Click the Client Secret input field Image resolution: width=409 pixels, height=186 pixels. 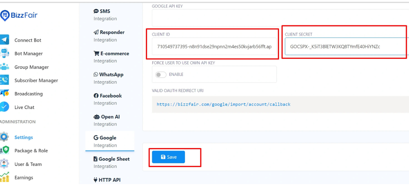pyautogui.click(x=347, y=46)
